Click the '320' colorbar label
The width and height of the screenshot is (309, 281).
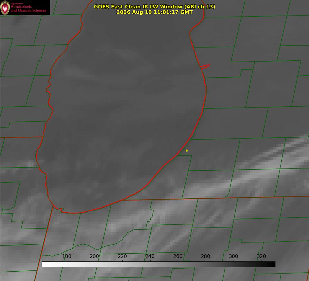pos(261,256)
